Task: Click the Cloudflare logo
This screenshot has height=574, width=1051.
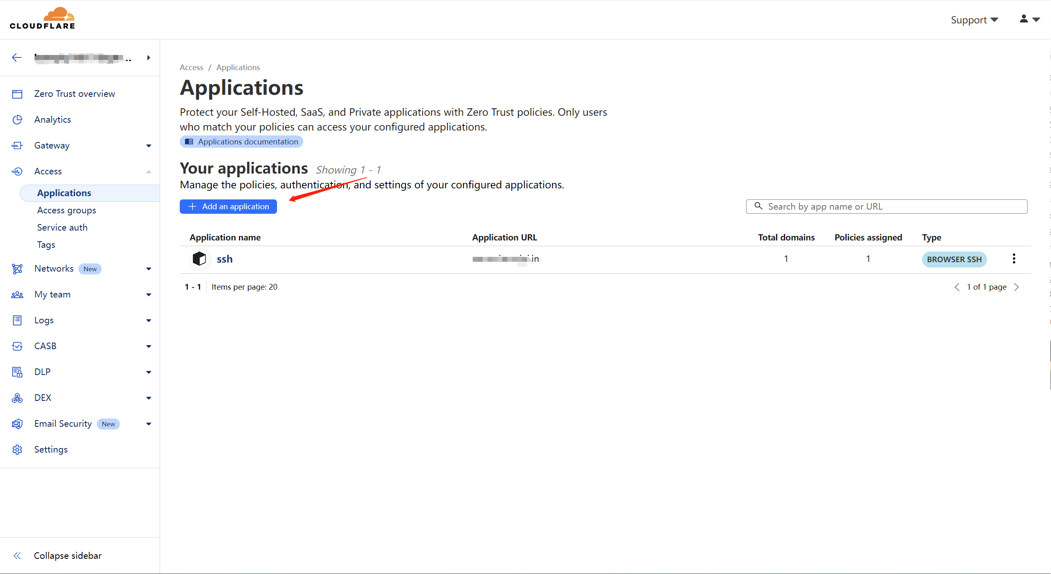Action: 42,18
